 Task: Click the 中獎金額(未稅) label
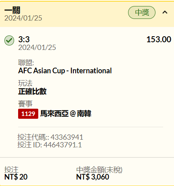(x=99, y=170)
